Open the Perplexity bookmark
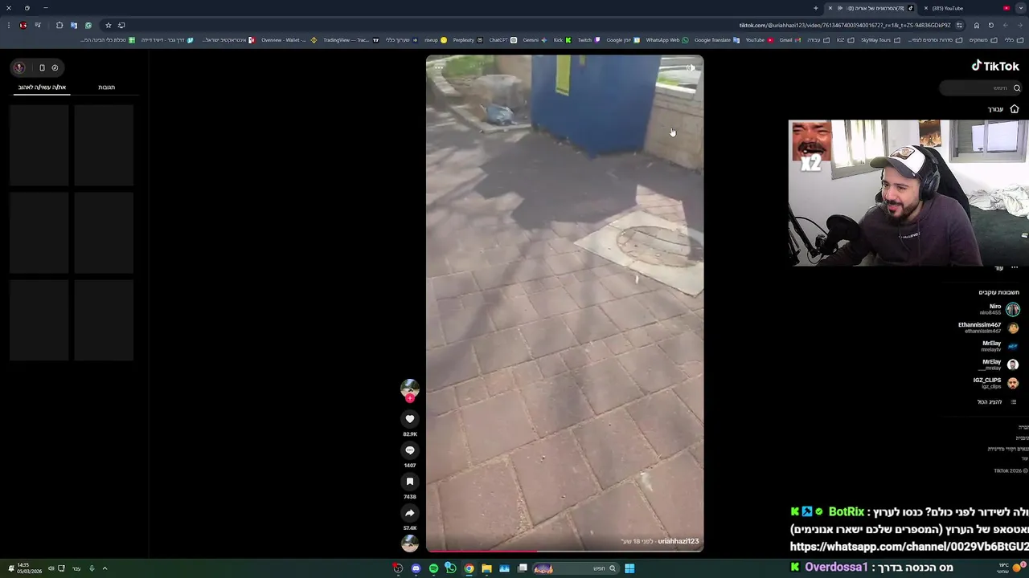Image resolution: width=1029 pixels, height=578 pixels. pos(468,39)
